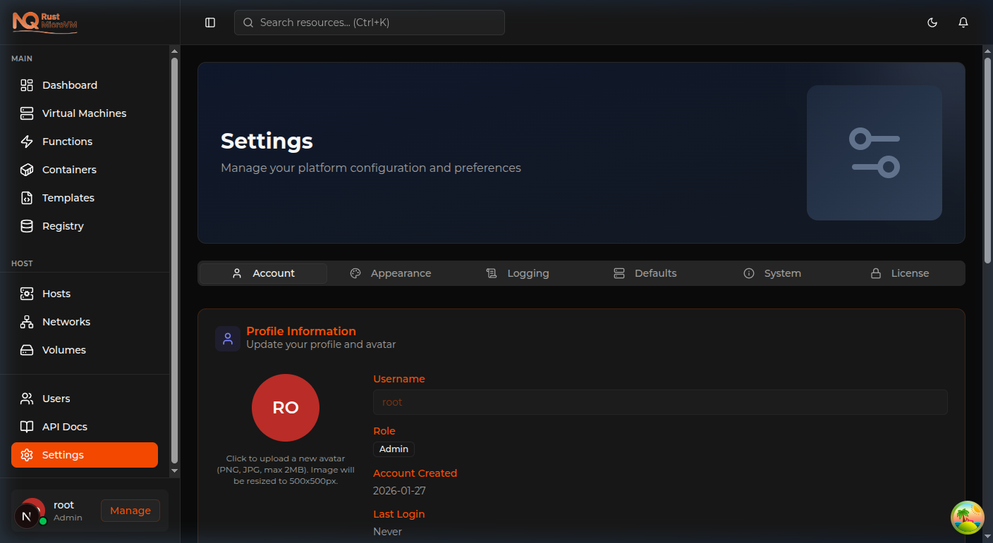Toggle theme with the moon icon

point(932,22)
